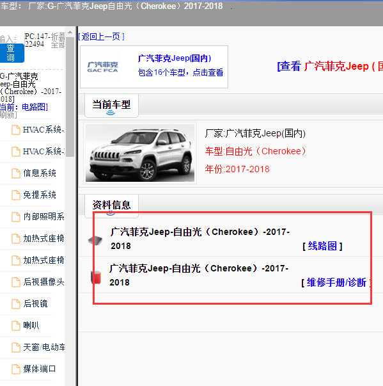Open the 返回上一页 back link
383x386 pixels.
[101, 36]
